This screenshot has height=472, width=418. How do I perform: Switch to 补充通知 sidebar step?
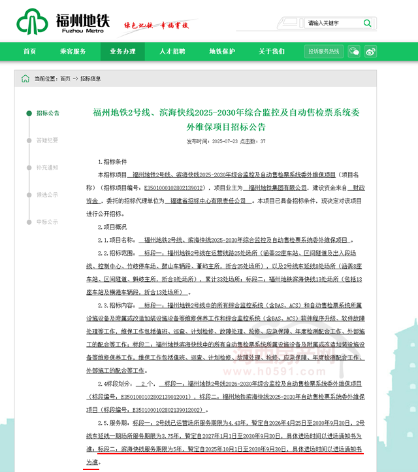click(47, 167)
